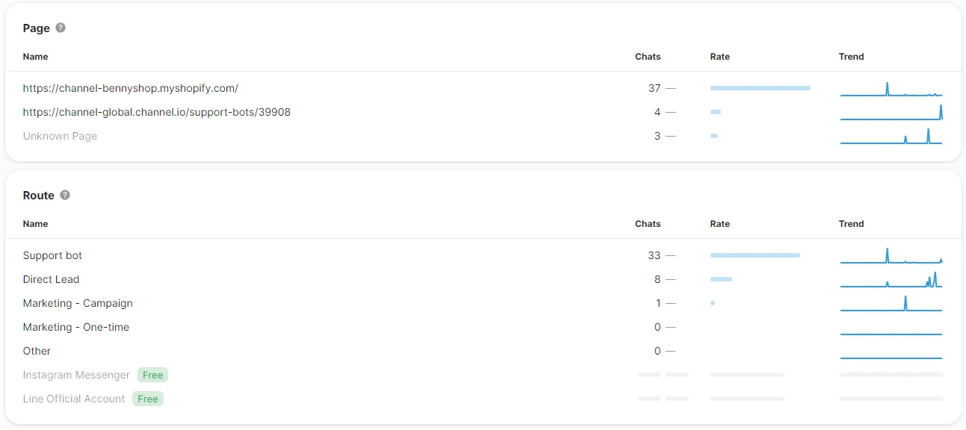Click the Support bot trend sparkline
The height and width of the screenshot is (430, 966).
(x=891, y=255)
